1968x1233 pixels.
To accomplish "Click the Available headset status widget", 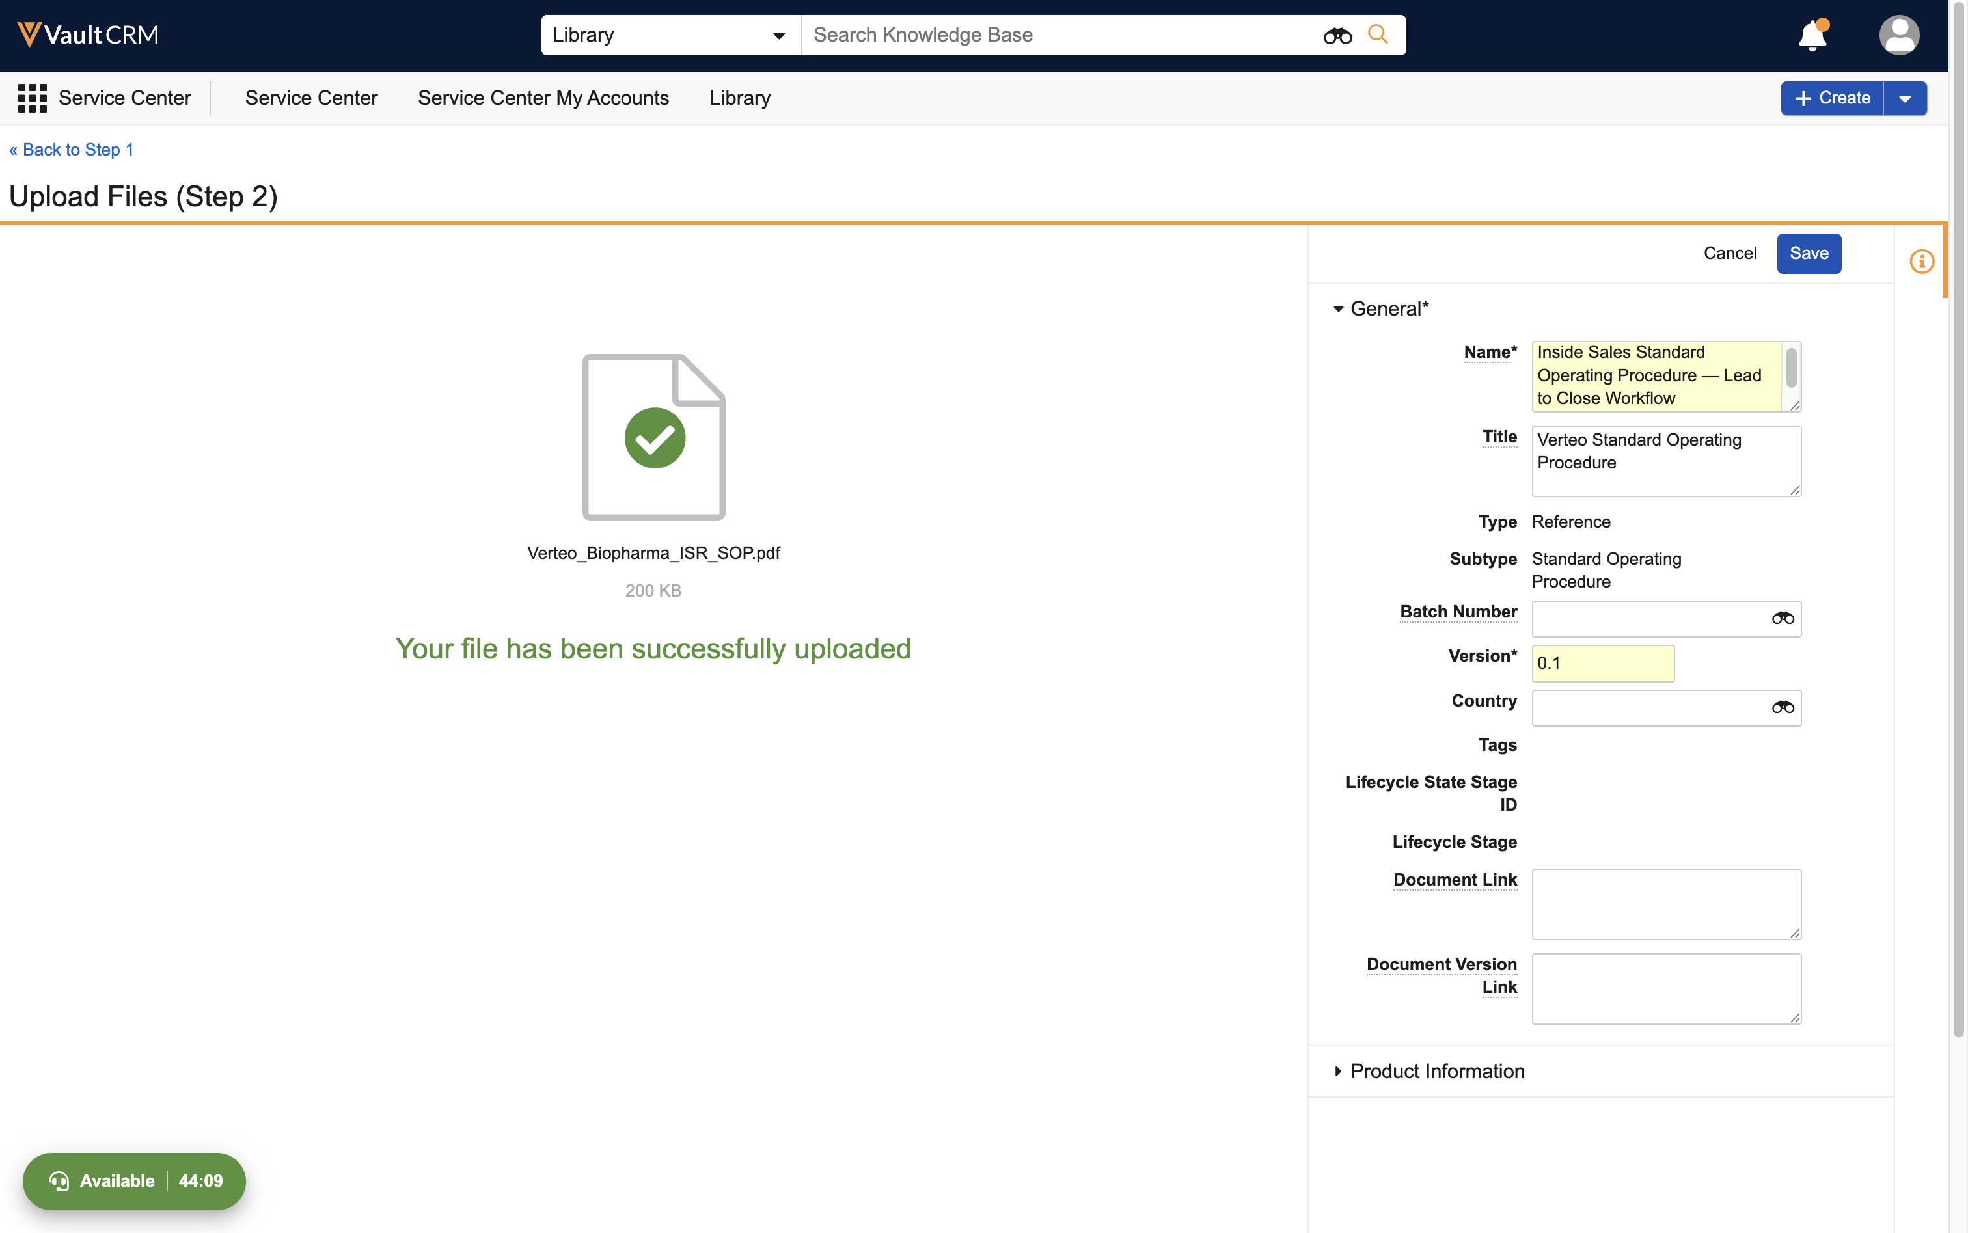I will [134, 1180].
